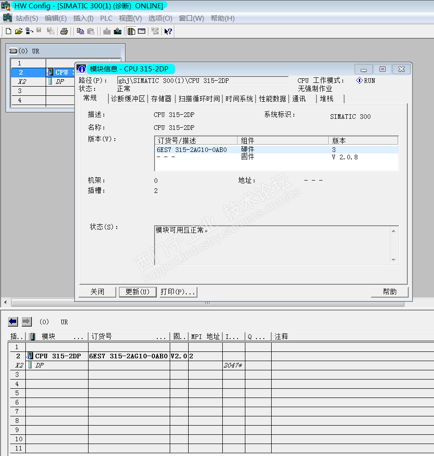Switch to the 性能数据 tab
The width and height of the screenshot is (434, 456).
(272, 99)
